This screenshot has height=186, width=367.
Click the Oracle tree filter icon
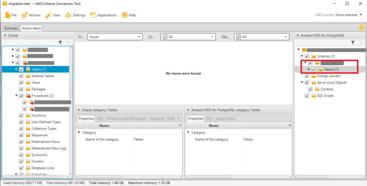60,43
